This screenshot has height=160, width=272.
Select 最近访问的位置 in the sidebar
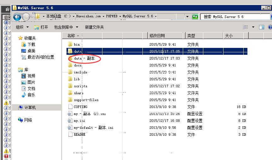38,57
